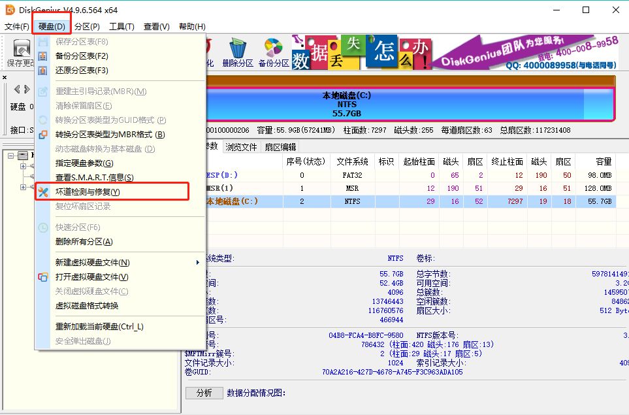Open the 工具(T) menu
The height and width of the screenshot is (415, 629).
[121, 27]
